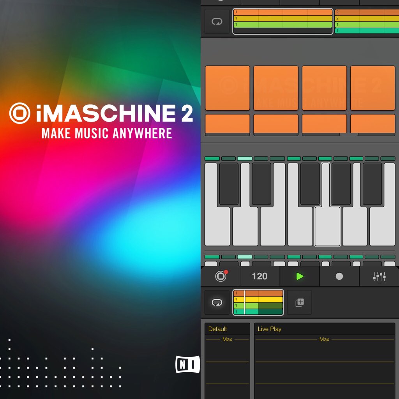Tap the second orange pad in lower row
Screen dimensions: 399x399
coord(276,125)
